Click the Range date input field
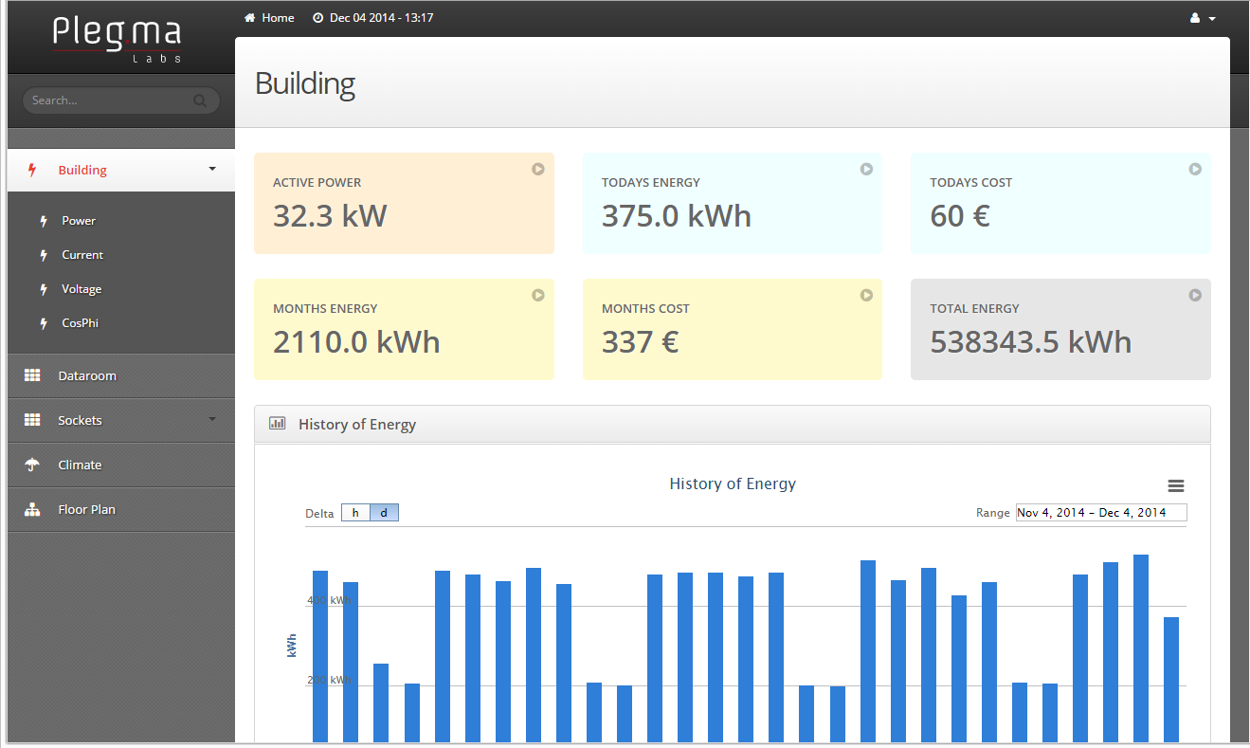Viewport: 1250px width, 748px height. coord(1101,513)
